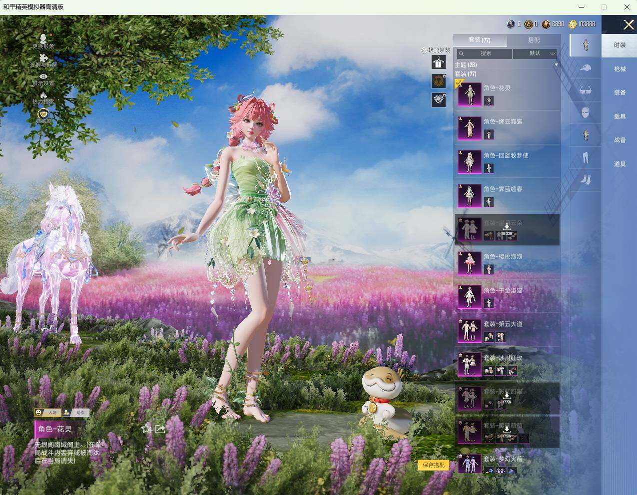Image resolution: width=637 pixels, height=495 pixels.
Task: Open the 默认 sort dropdown
Action: point(536,53)
